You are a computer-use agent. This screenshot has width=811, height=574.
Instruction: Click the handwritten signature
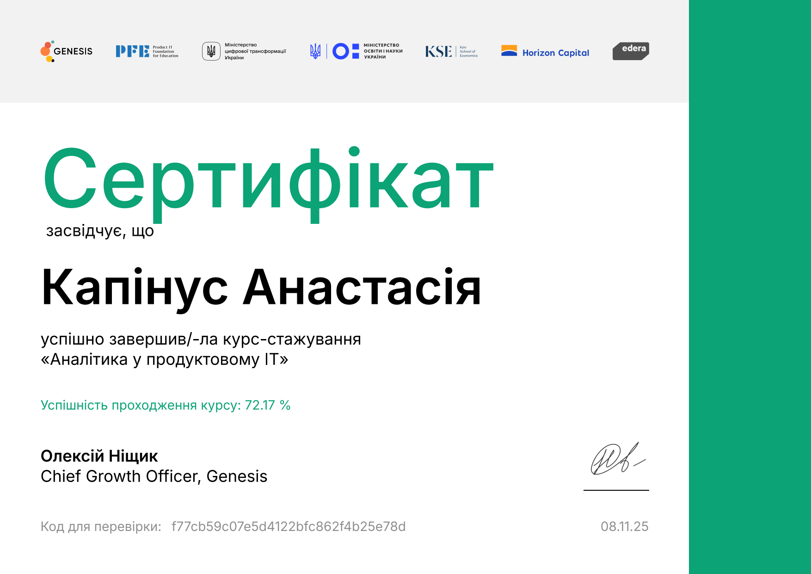pos(616,460)
